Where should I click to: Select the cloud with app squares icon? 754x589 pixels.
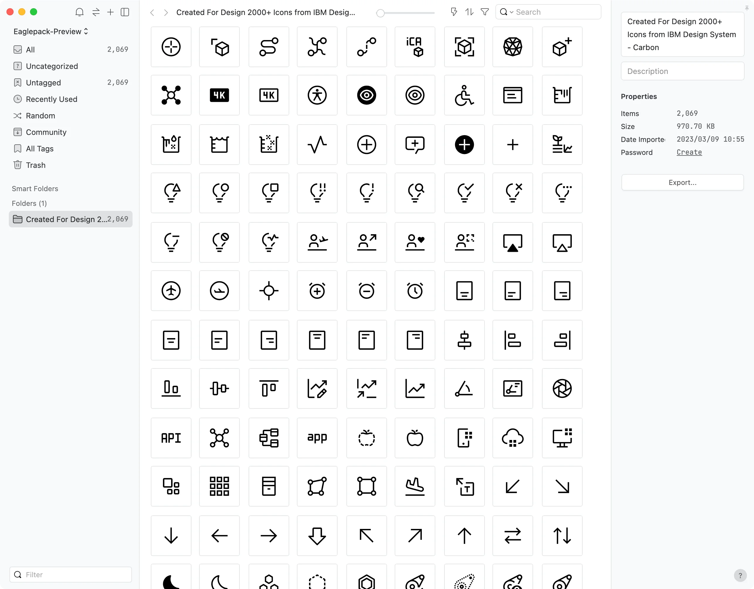pyautogui.click(x=512, y=438)
